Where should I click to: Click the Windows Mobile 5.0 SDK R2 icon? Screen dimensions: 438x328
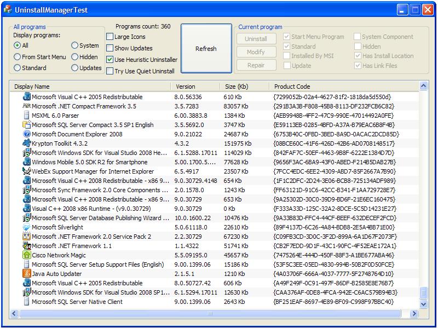(x=26, y=162)
